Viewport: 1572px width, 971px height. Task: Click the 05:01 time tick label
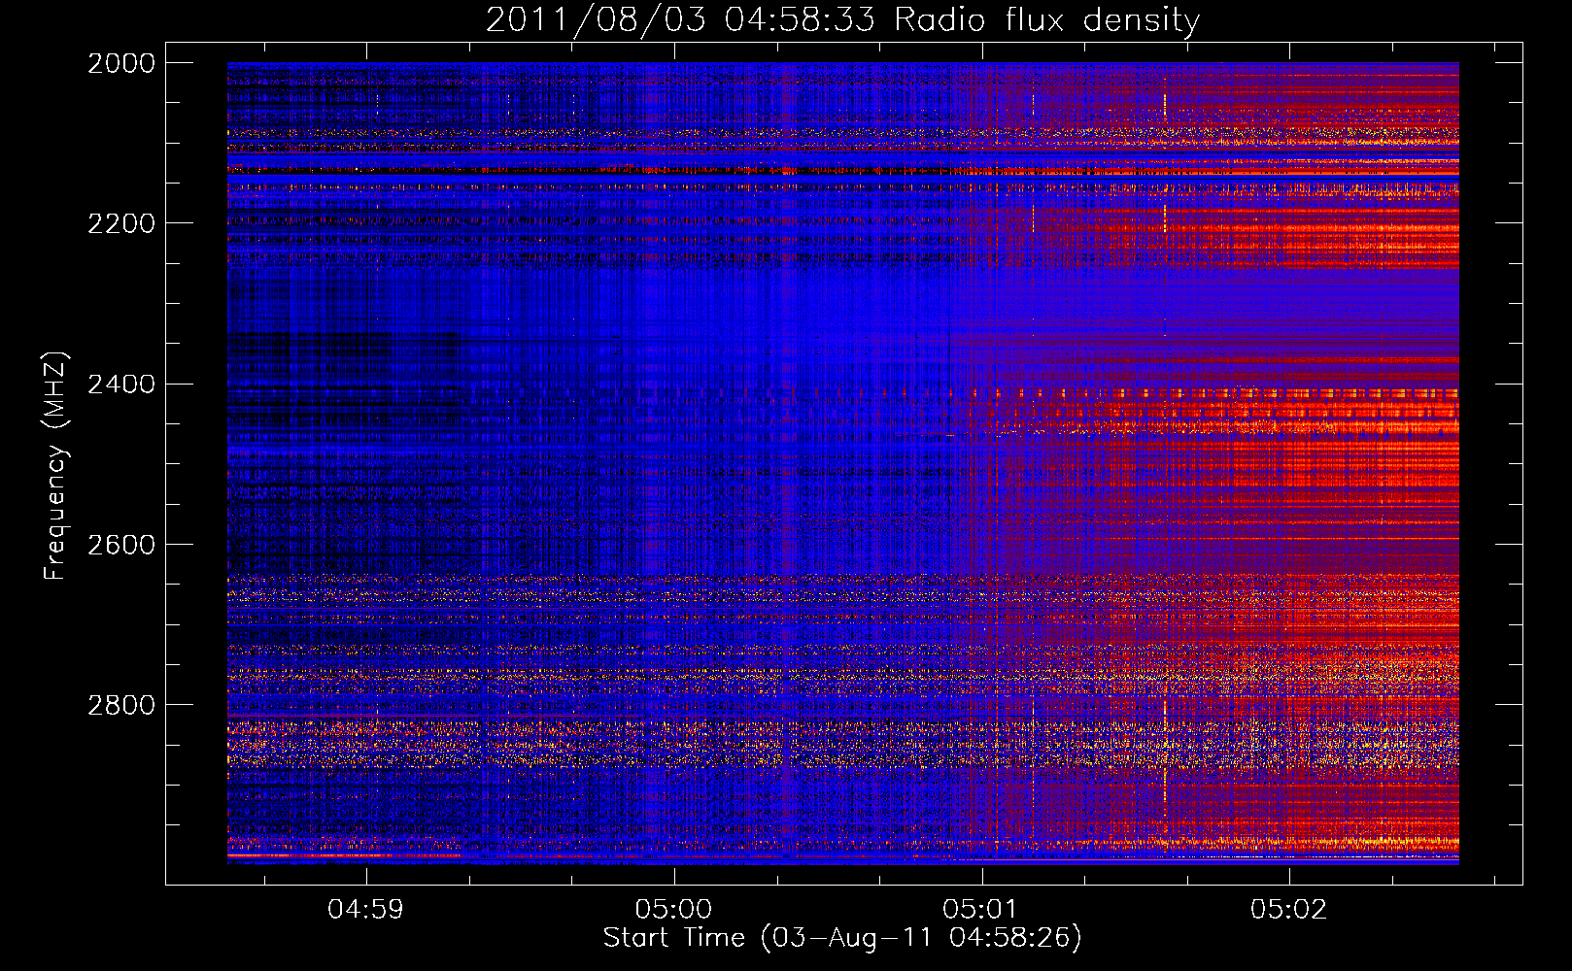click(x=981, y=910)
